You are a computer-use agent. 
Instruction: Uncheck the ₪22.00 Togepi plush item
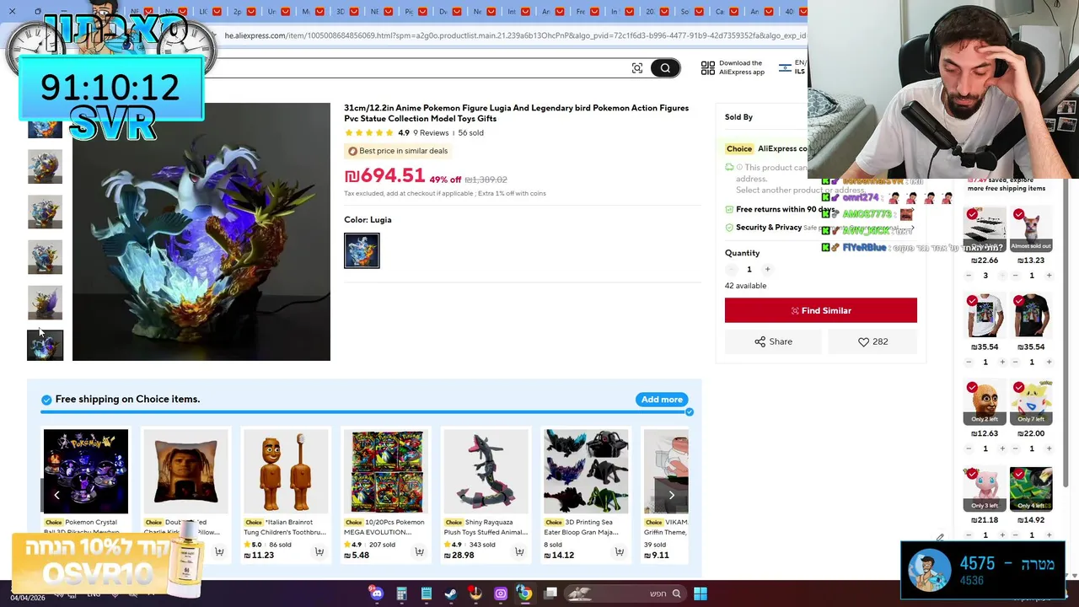(x=1019, y=388)
